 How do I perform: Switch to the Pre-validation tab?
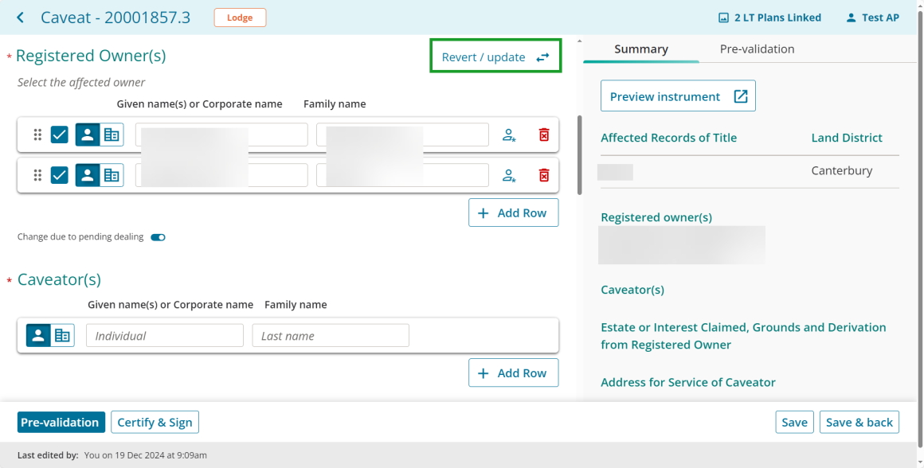[758, 49]
